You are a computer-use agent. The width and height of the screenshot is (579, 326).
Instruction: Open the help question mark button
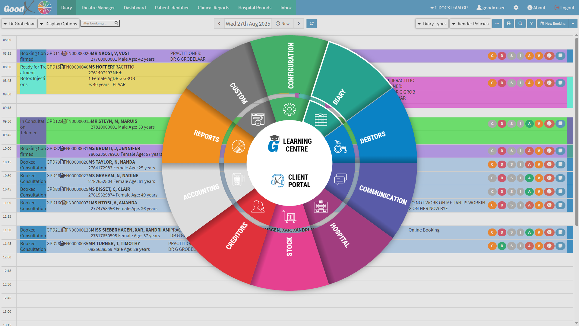[531, 24]
